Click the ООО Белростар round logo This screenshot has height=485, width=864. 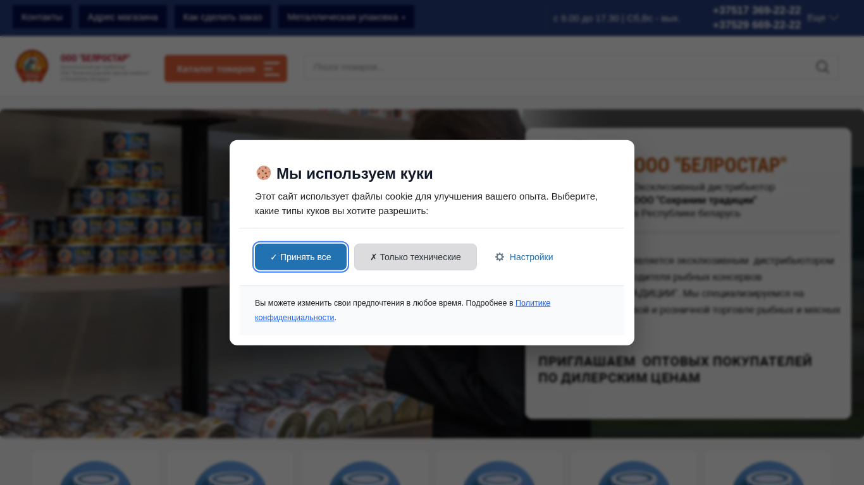pos(32,66)
